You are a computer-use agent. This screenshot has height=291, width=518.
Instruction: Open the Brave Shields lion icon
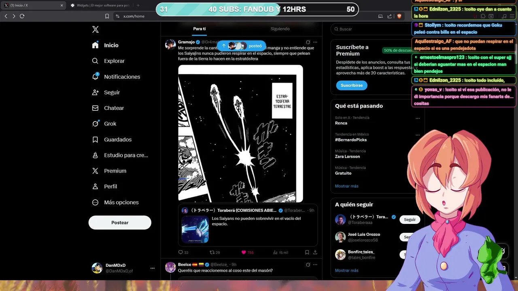pos(399,16)
